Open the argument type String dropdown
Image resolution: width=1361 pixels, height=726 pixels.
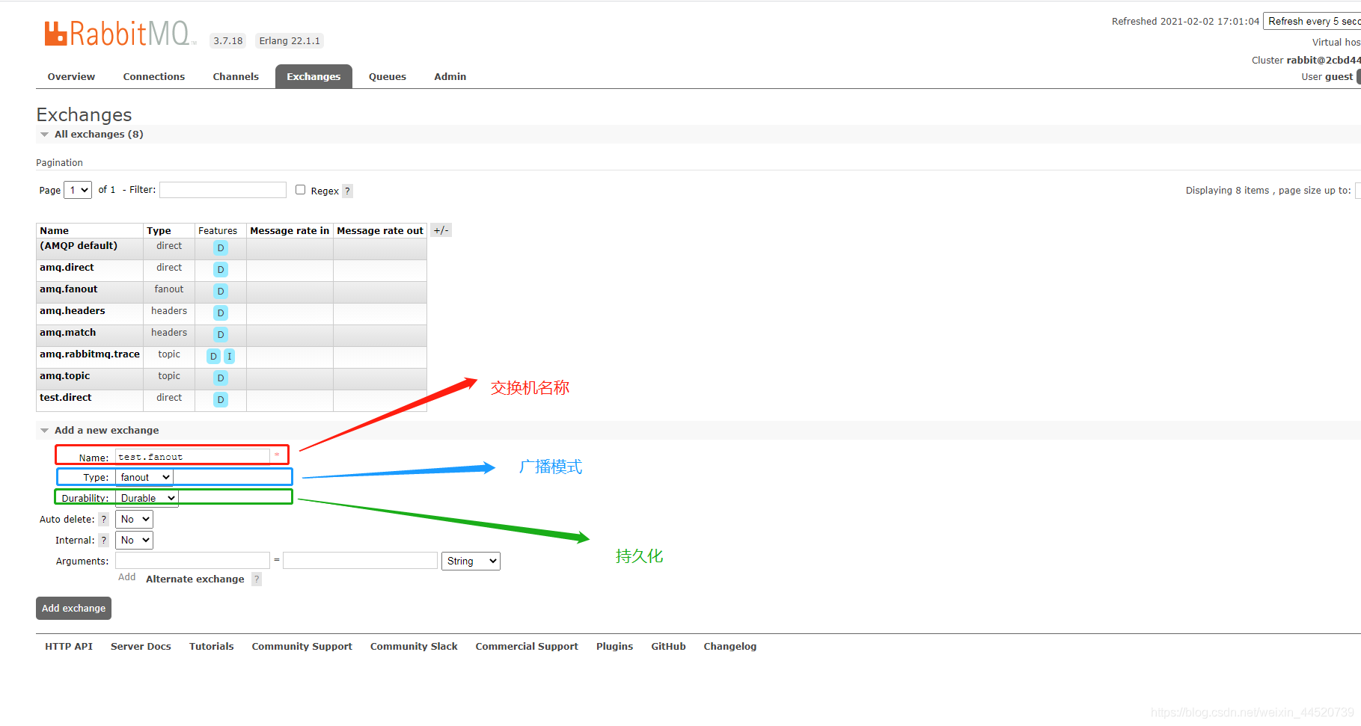click(471, 561)
